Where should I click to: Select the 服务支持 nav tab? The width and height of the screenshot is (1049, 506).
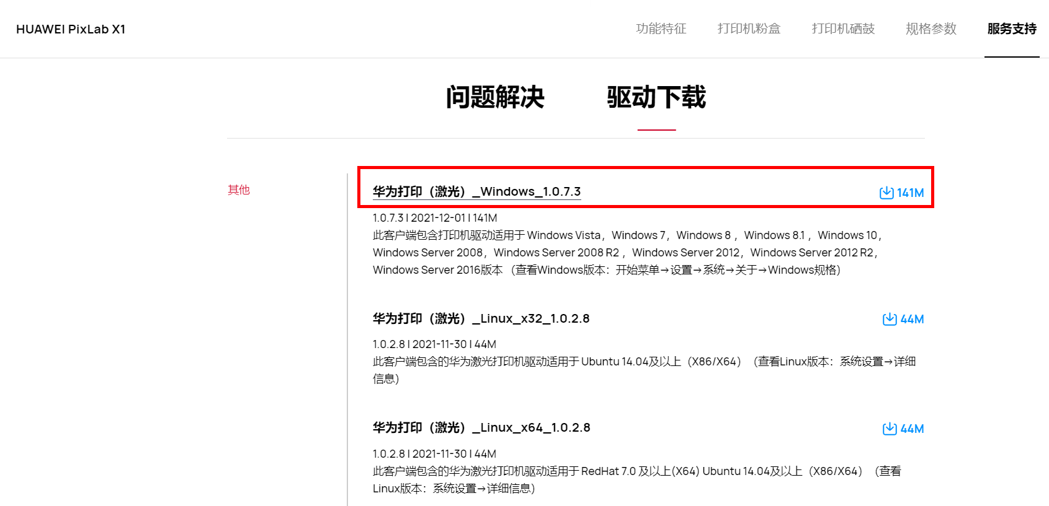click(x=1012, y=28)
